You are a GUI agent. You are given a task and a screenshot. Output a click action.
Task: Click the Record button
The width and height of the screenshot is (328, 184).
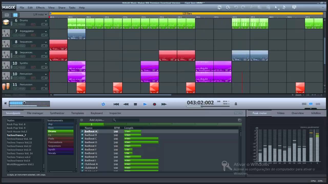(x=154, y=104)
